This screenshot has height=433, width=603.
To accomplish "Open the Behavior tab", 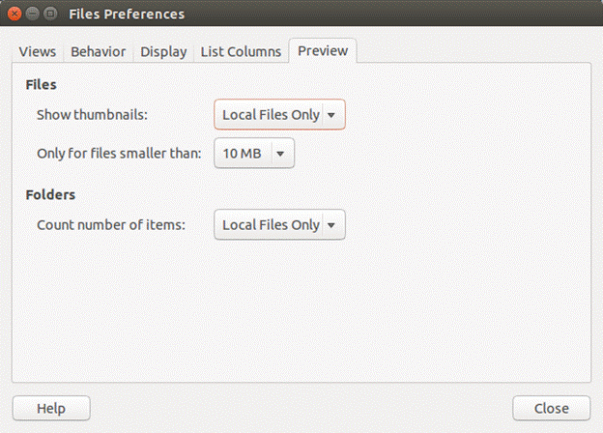I will (98, 51).
